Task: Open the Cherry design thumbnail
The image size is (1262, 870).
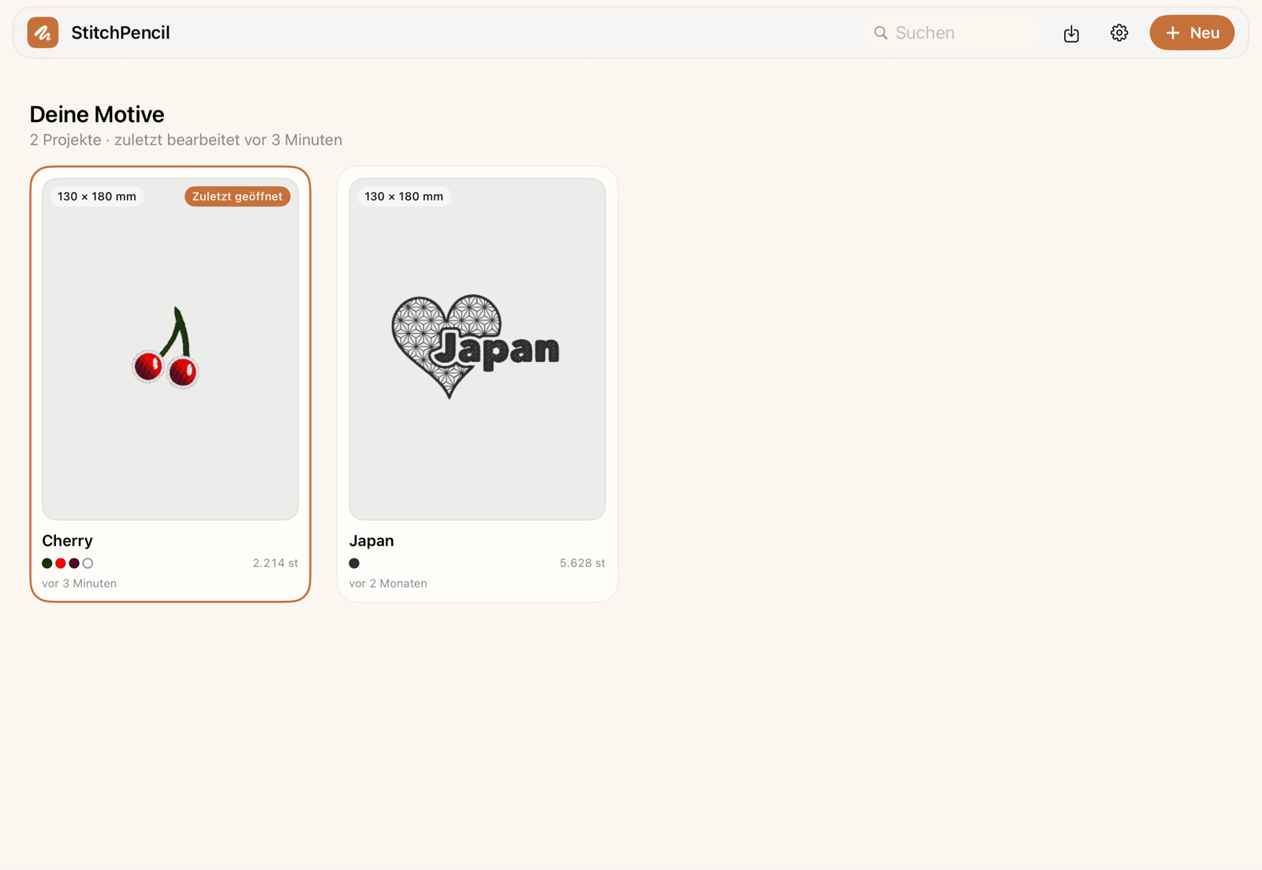Action: (x=170, y=349)
